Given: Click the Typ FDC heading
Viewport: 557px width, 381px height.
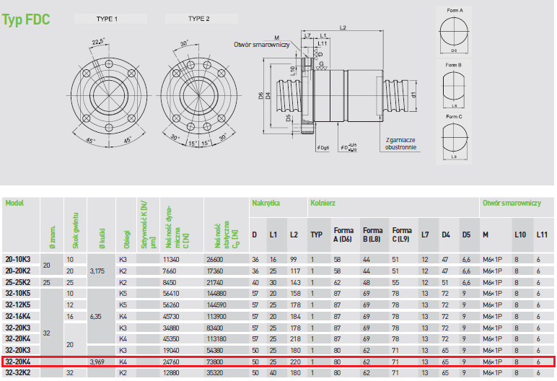Looking at the screenshot, I should point(27,20).
